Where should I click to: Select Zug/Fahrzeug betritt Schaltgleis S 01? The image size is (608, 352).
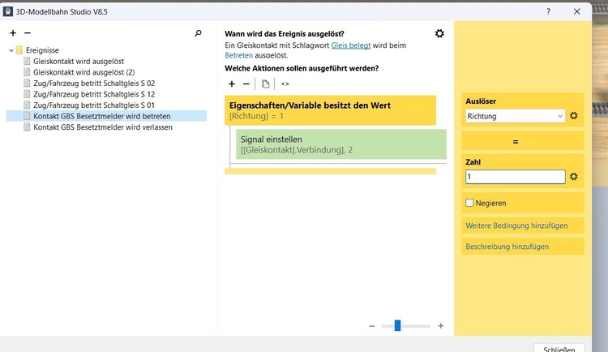tap(94, 105)
